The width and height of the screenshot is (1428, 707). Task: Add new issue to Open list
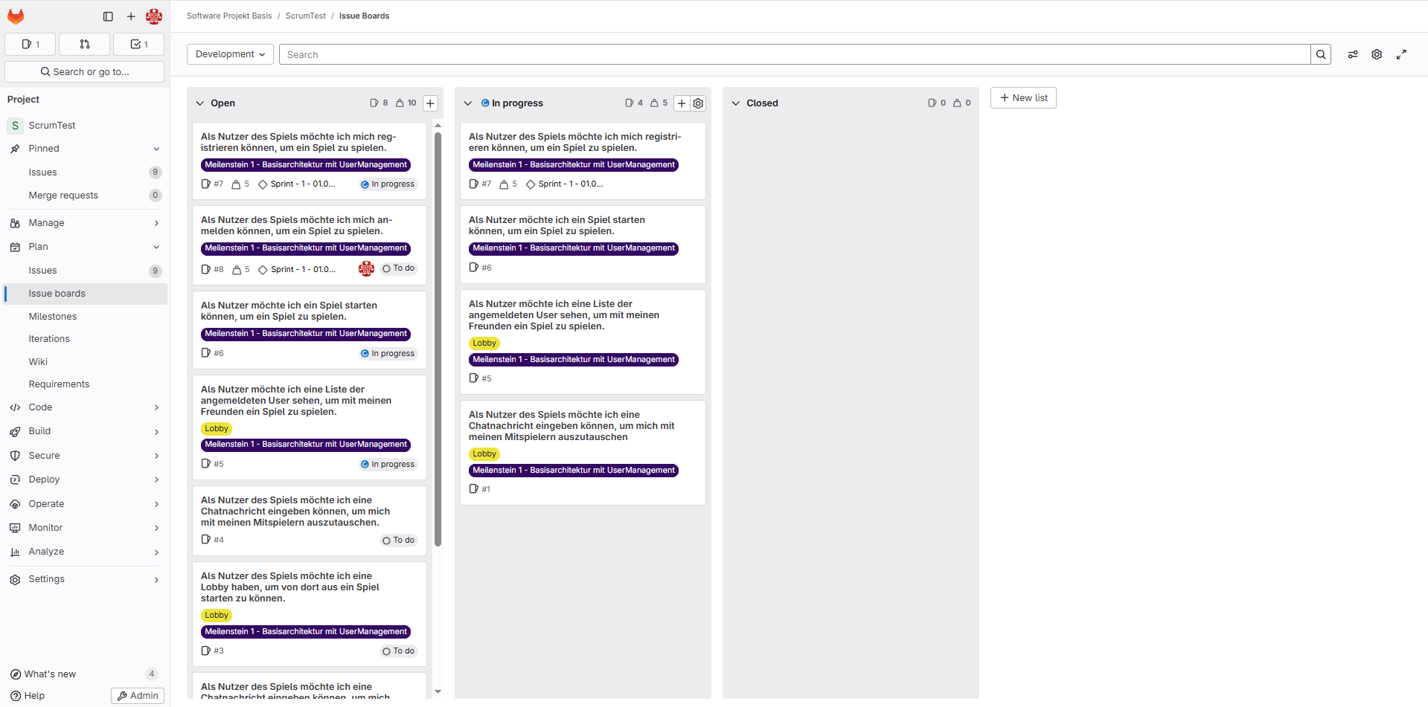click(x=430, y=103)
